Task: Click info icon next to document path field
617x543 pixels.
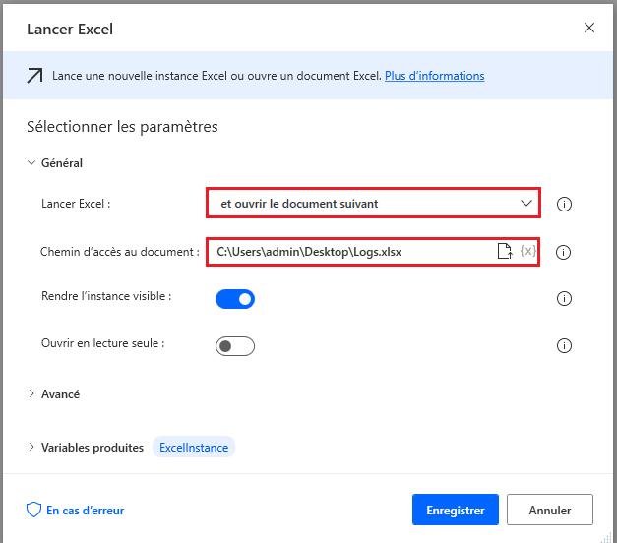Action: click(x=564, y=252)
